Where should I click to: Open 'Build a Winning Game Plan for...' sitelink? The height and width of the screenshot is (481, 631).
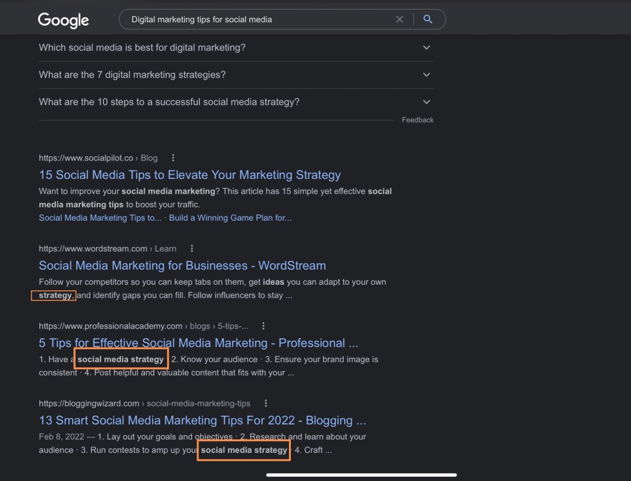tap(230, 218)
